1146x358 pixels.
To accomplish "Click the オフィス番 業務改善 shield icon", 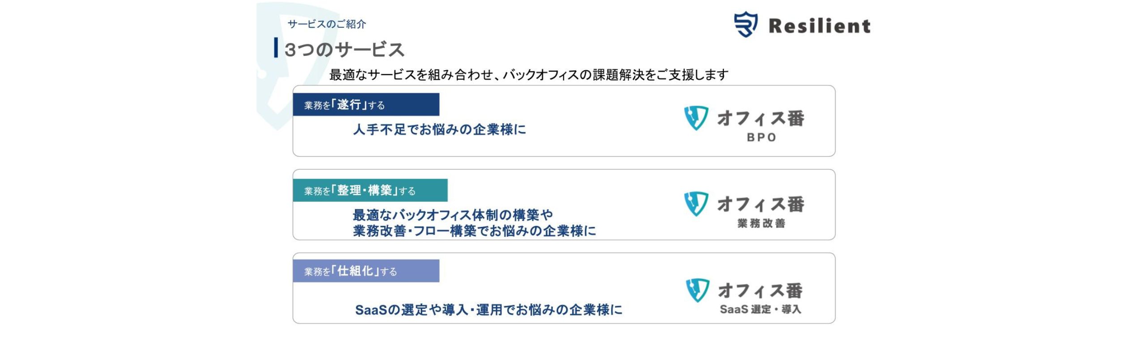I will [x=696, y=204].
